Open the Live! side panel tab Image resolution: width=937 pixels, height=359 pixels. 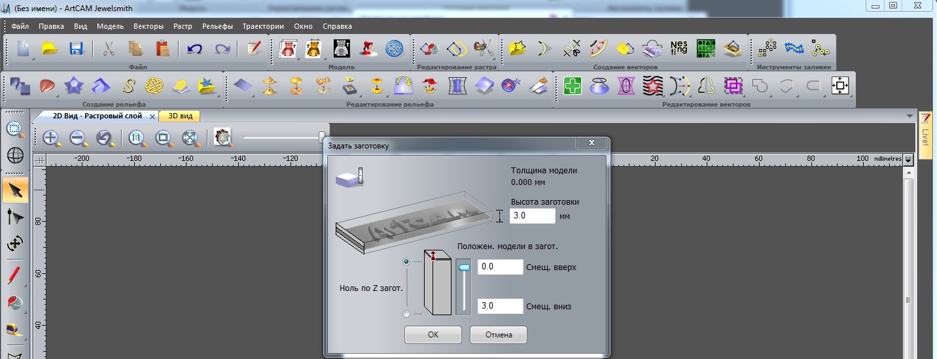(925, 134)
